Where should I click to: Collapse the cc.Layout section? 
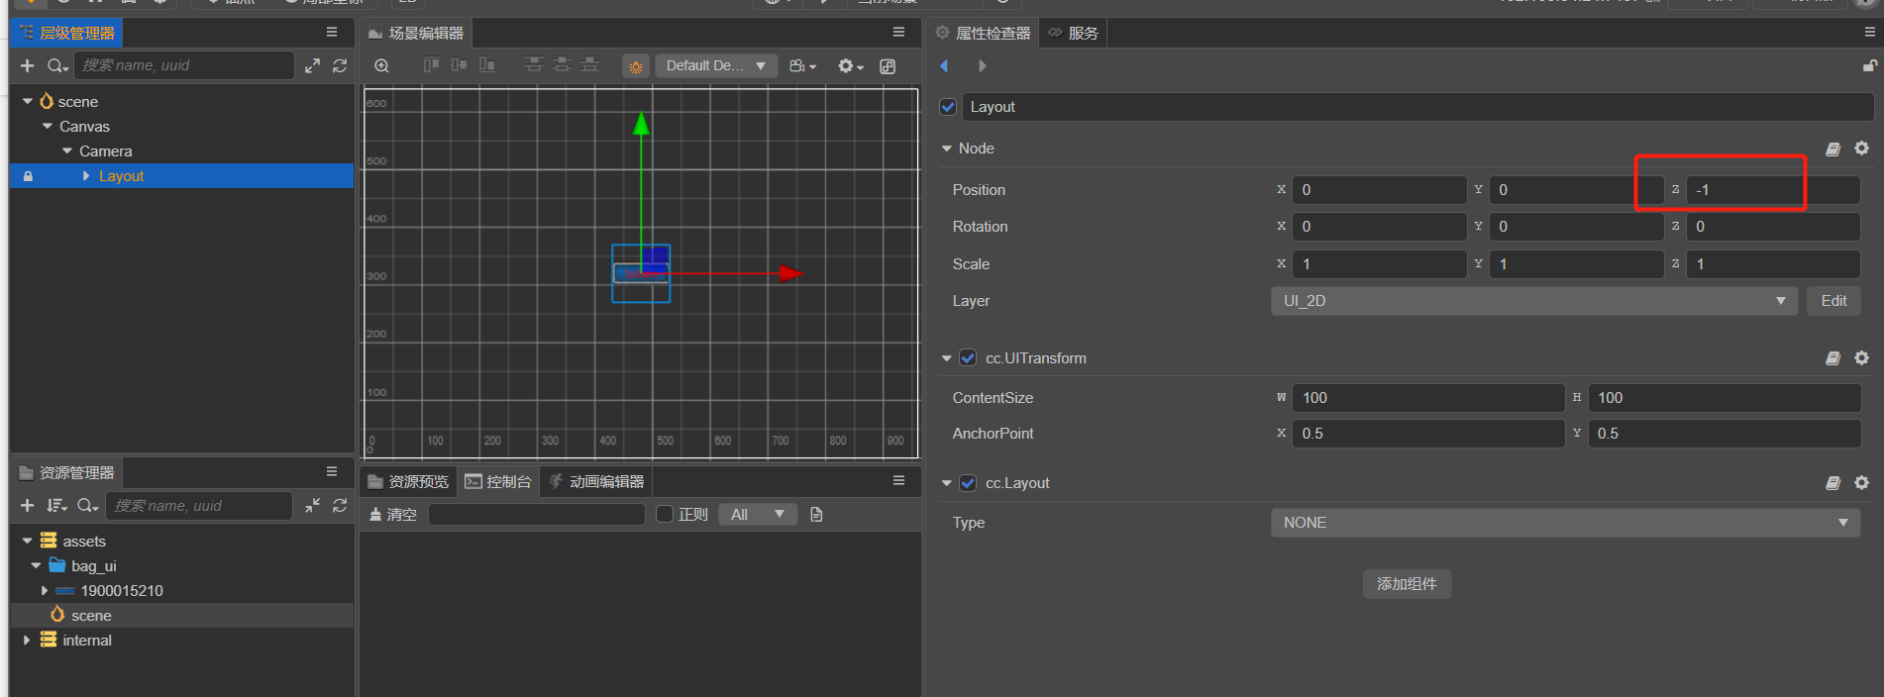pyautogui.click(x=946, y=483)
